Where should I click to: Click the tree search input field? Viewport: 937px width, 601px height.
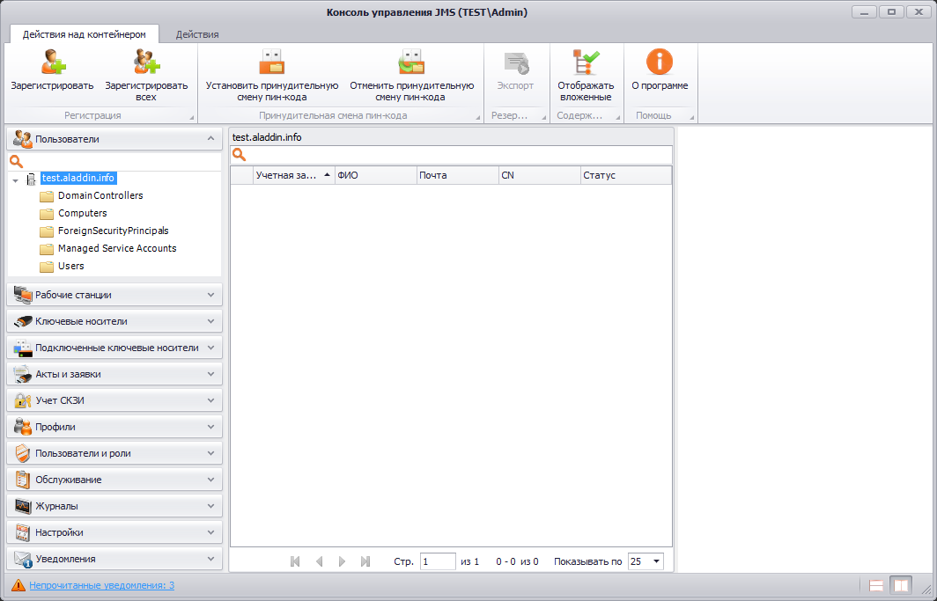click(x=122, y=162)
